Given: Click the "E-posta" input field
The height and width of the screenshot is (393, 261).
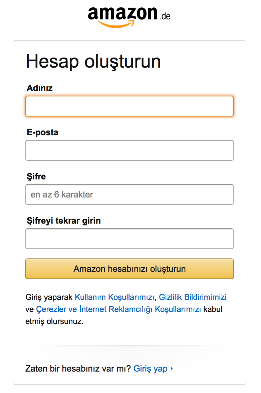Looking at the screenshot, I should (x=129, y=150).
